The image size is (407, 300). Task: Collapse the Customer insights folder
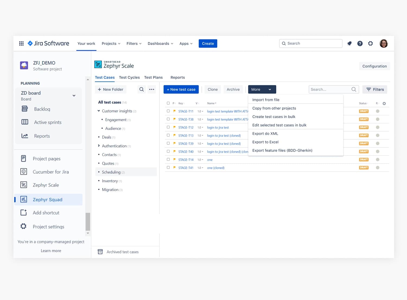[x=99, y=111]
